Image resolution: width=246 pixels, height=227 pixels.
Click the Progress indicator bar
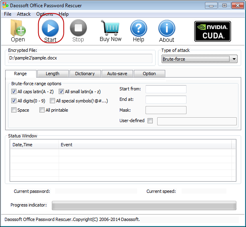pyautogui.click(x=144, y=205)
